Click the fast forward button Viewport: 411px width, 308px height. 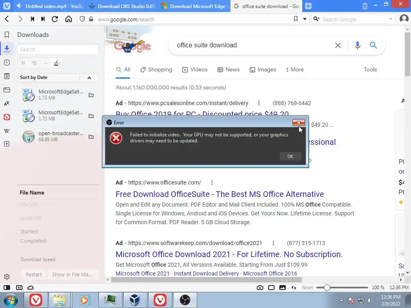coord(43,19)
